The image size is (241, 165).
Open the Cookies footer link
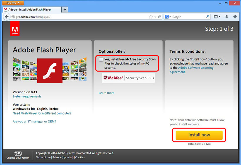(x=80, y=157)
